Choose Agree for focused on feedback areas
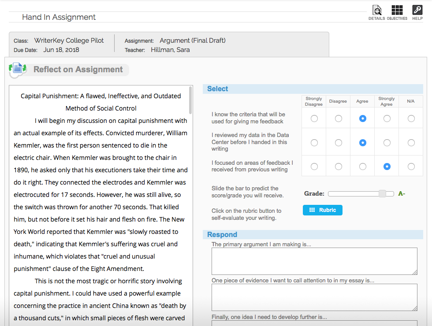 [362, 167]
